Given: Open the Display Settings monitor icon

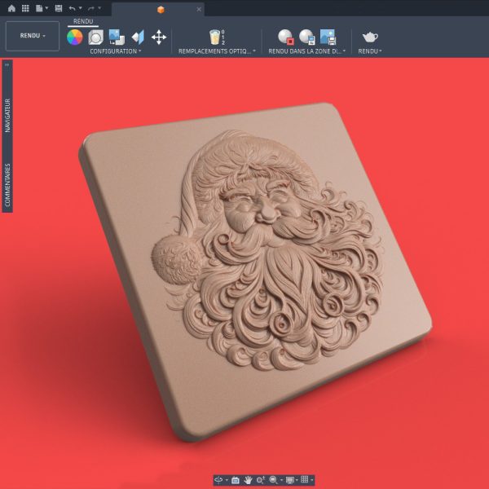Looking at the screenshot, I should (x=290, y=480).
